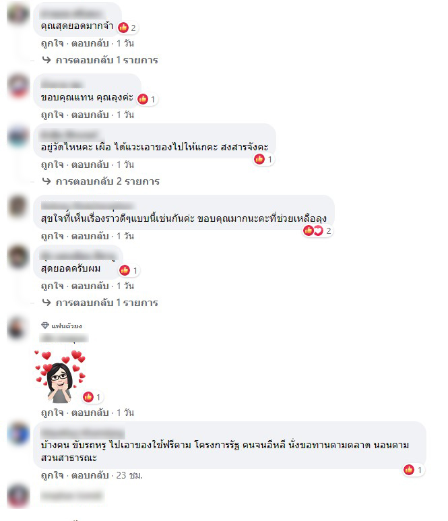
Task: Like the "คุณสุดยอดมากจ้า" comment via ถูกใจ
Action: tap(52, 43)
